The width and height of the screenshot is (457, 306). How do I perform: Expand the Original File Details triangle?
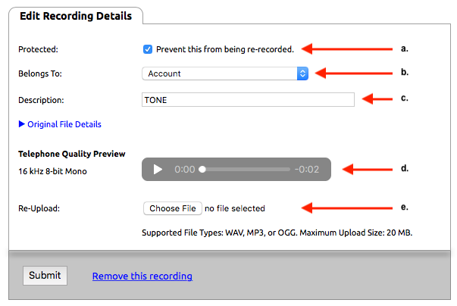22,124
